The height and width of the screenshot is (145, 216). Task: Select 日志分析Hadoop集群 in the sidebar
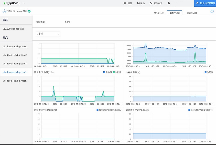click(x=13, y=29)
